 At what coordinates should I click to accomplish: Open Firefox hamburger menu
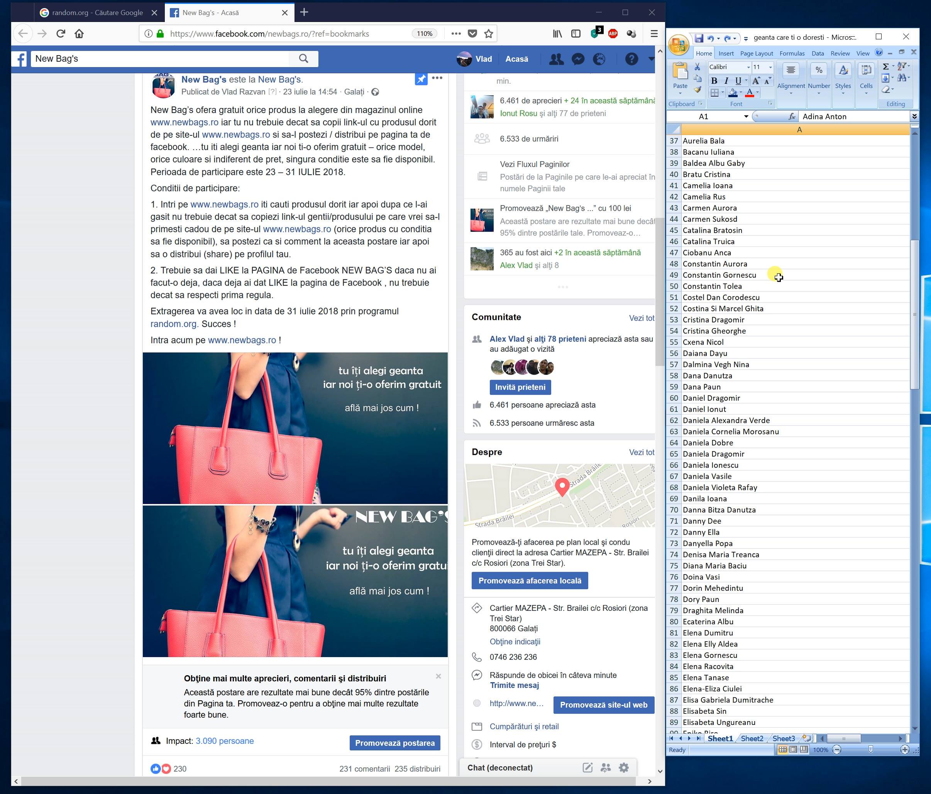654,34
